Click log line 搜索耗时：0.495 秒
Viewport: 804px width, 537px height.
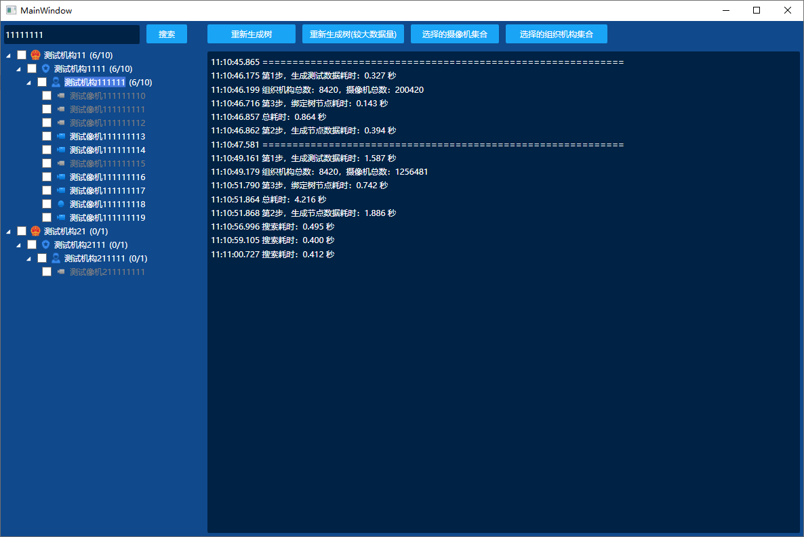point(273,226)
